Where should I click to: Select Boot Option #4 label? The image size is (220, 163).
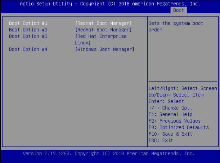[28, 49]
